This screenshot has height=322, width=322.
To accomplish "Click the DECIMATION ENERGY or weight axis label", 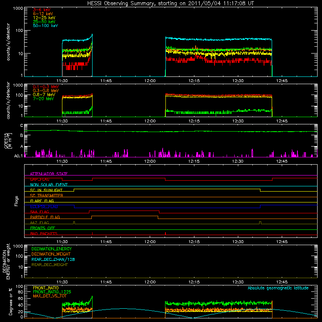I will point(6,261).
